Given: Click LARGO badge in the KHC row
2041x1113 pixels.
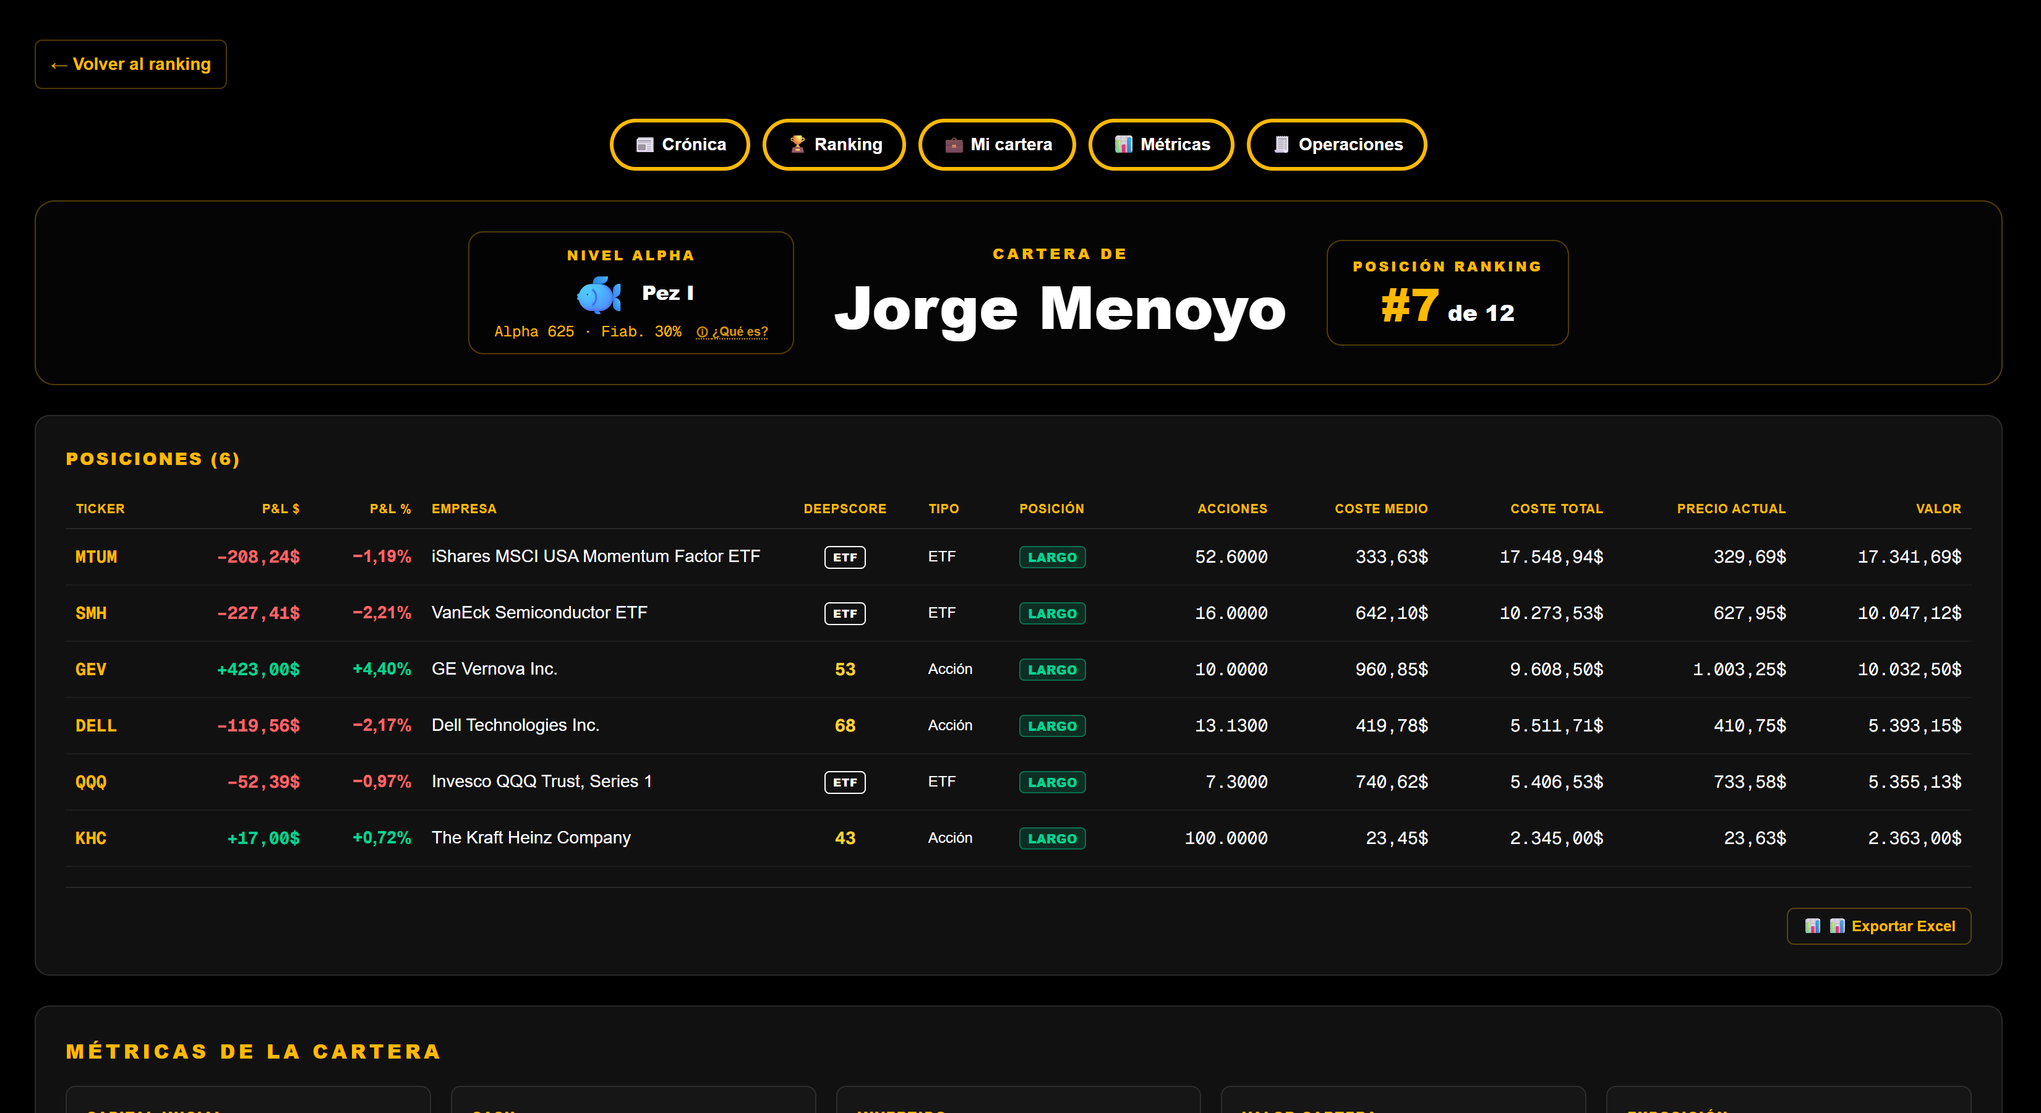Looking at the screenshot, I should 1052,838.
